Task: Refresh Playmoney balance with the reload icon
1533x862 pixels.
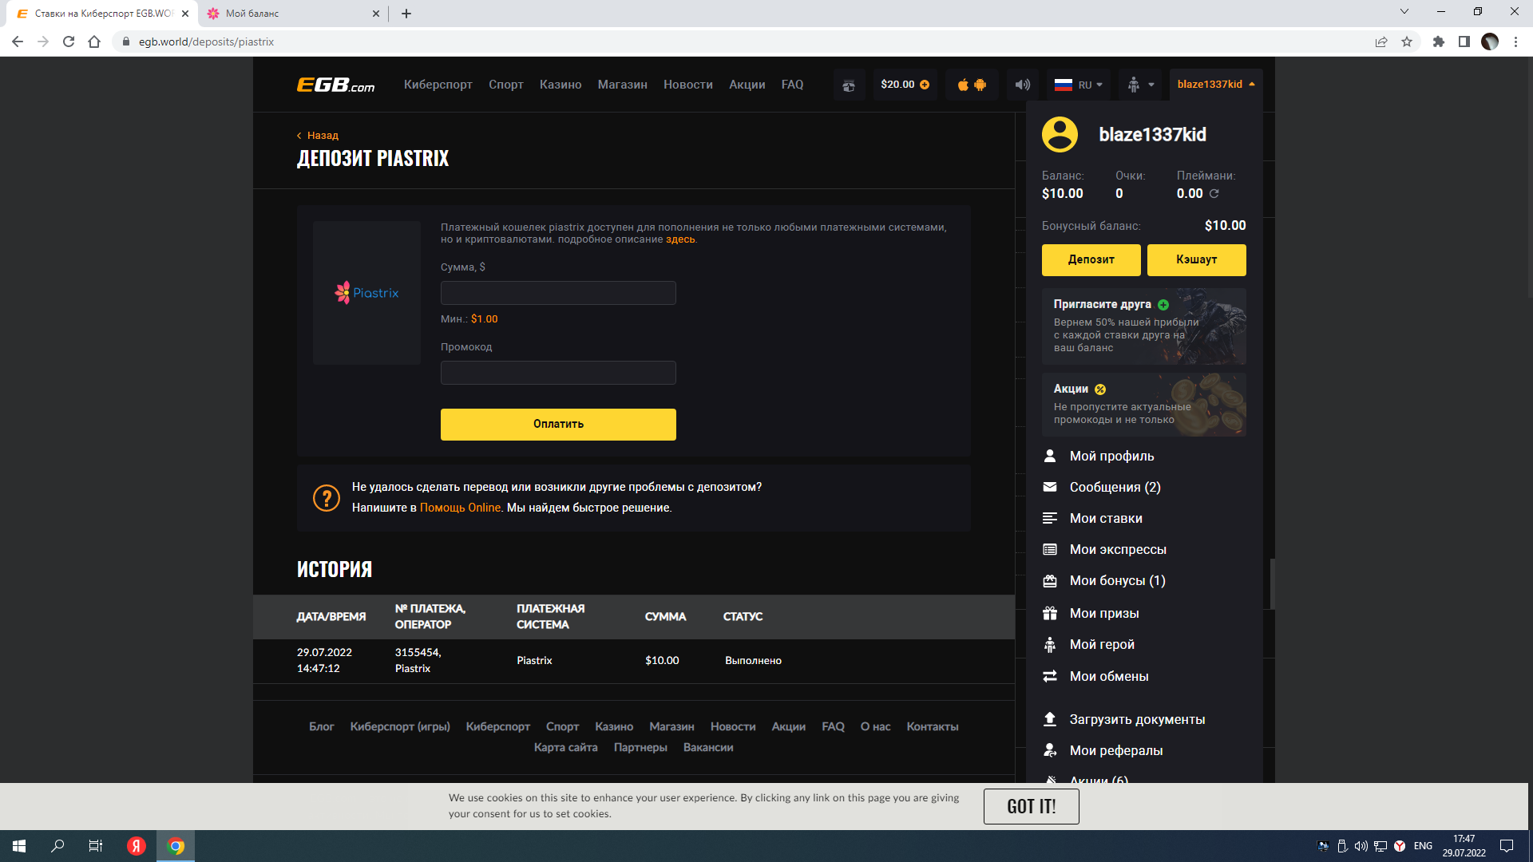Action: tap(1214, 194)
